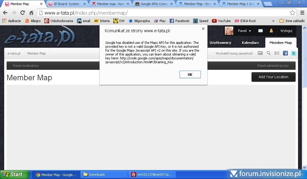Click the Add Your Location button
The height and width of the screenshot is (179, 307).
click(273, 77)
